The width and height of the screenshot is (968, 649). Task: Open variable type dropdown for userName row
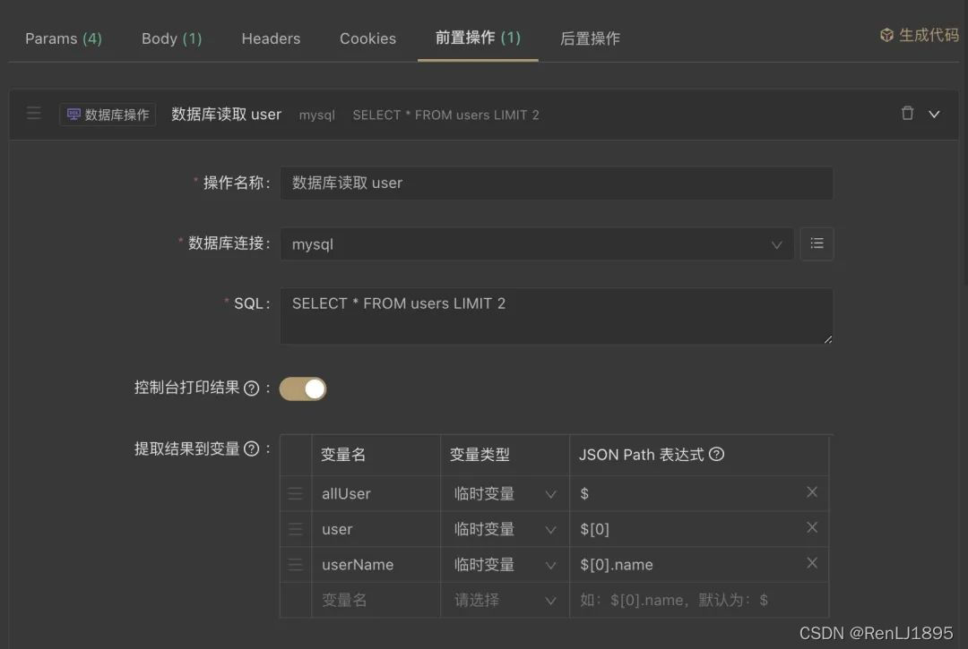coord(505,565)
